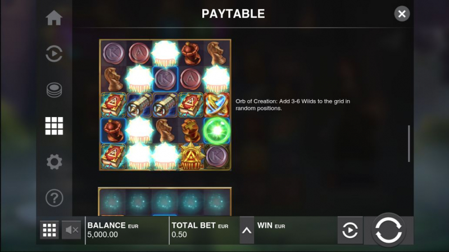The width and height of the screenshot is (449, 252).
Task: Open the bottom bar menu grid icon
Action: (x=49, y=230)
